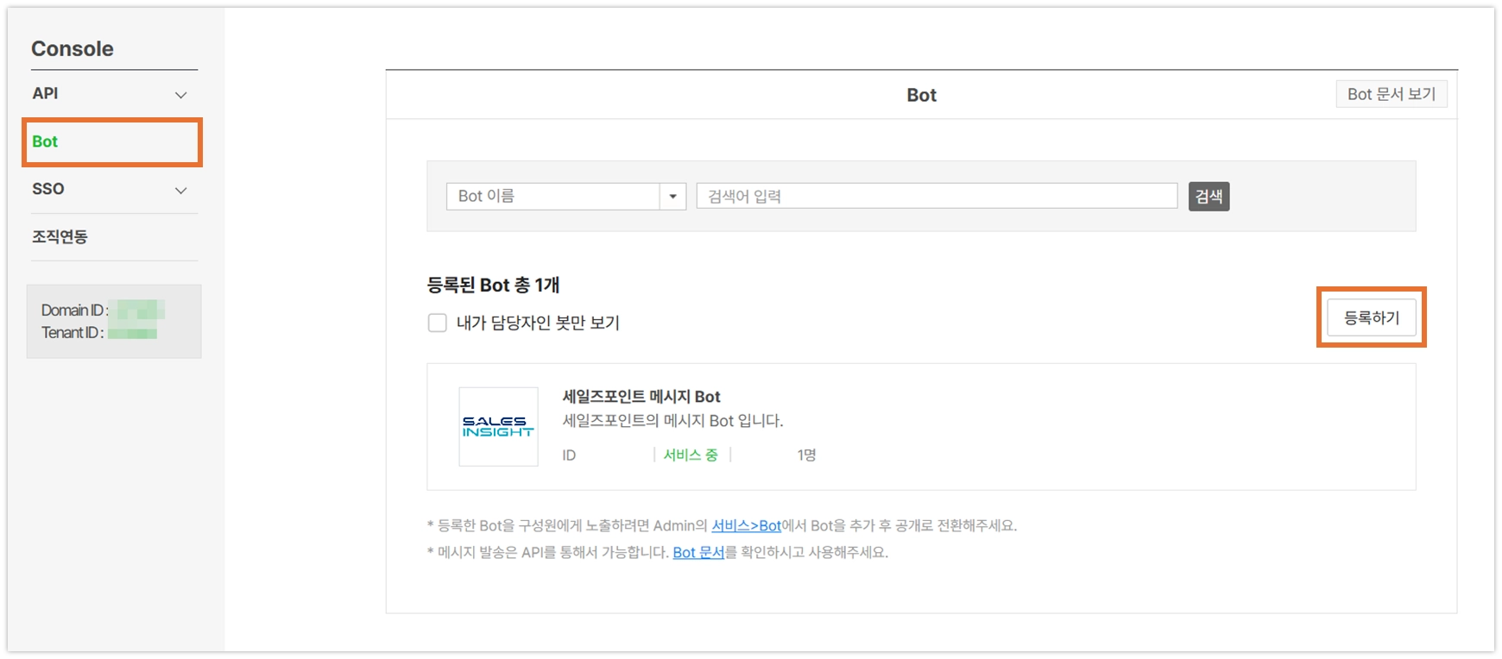Click the '1명' member count

coord(806,455)
